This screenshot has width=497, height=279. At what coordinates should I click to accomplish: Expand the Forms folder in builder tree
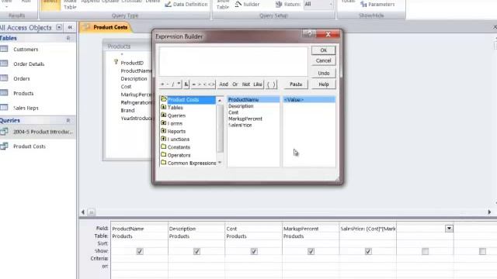click(164, 123)
